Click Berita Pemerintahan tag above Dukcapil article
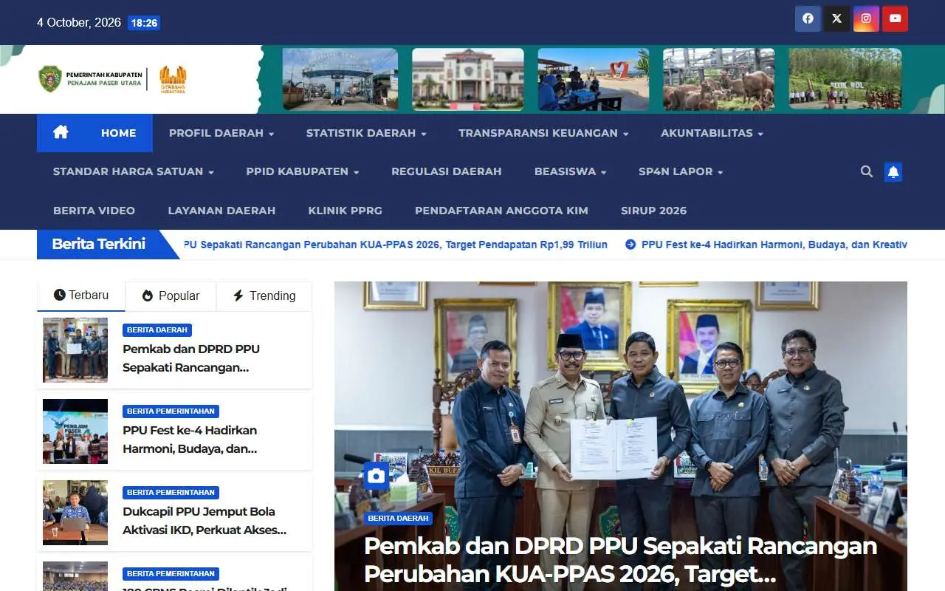The width and height of the screenshot is (945, 591). [x=171, y=492]
